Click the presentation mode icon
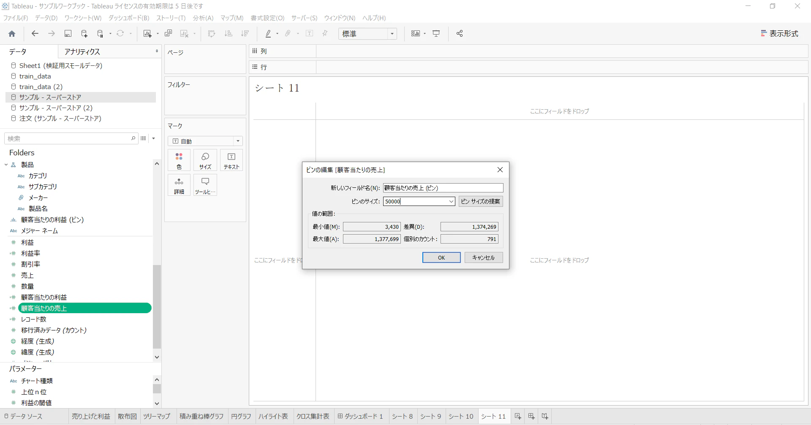The width and height of the screenshot is (811, 425). coord(436,33)
